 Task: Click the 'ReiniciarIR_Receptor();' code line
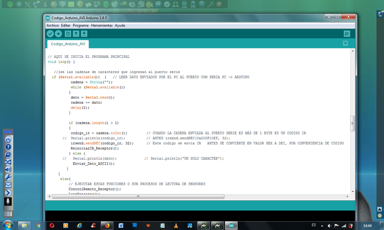[x=95, y=149]
